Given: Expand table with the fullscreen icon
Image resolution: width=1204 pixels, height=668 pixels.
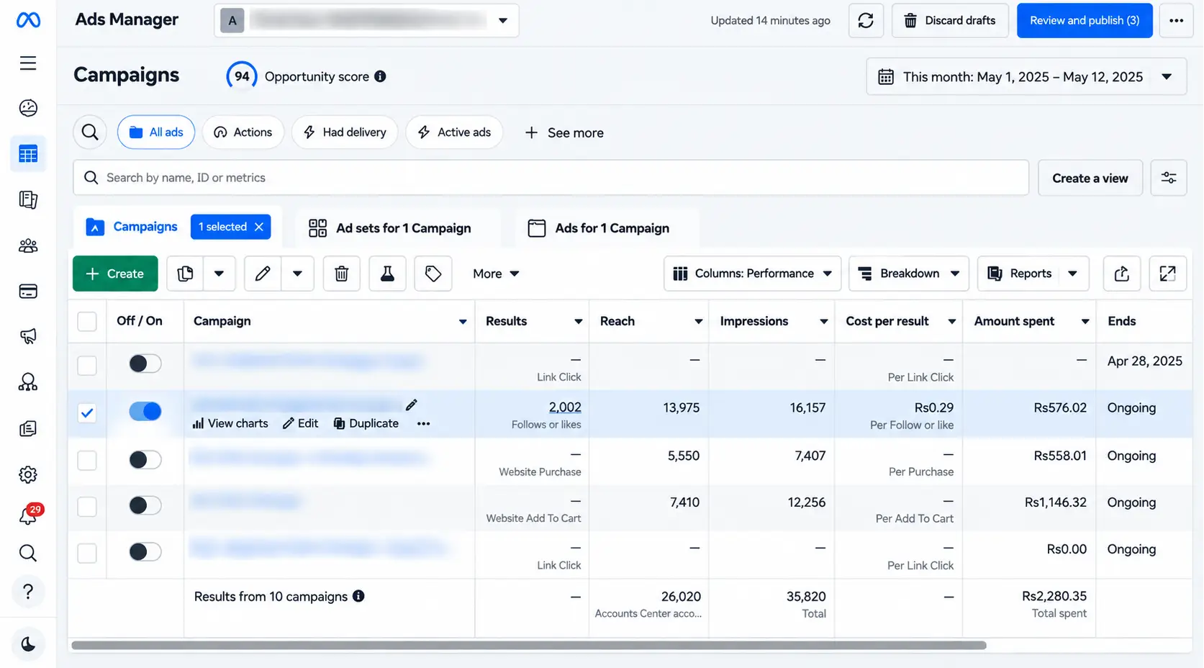Looking at the screenshot, I should tap(1168, 274).
